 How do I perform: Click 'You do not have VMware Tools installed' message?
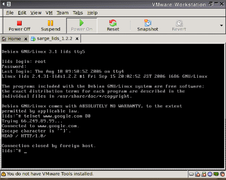pyautogui.click(x=50, y=174)
